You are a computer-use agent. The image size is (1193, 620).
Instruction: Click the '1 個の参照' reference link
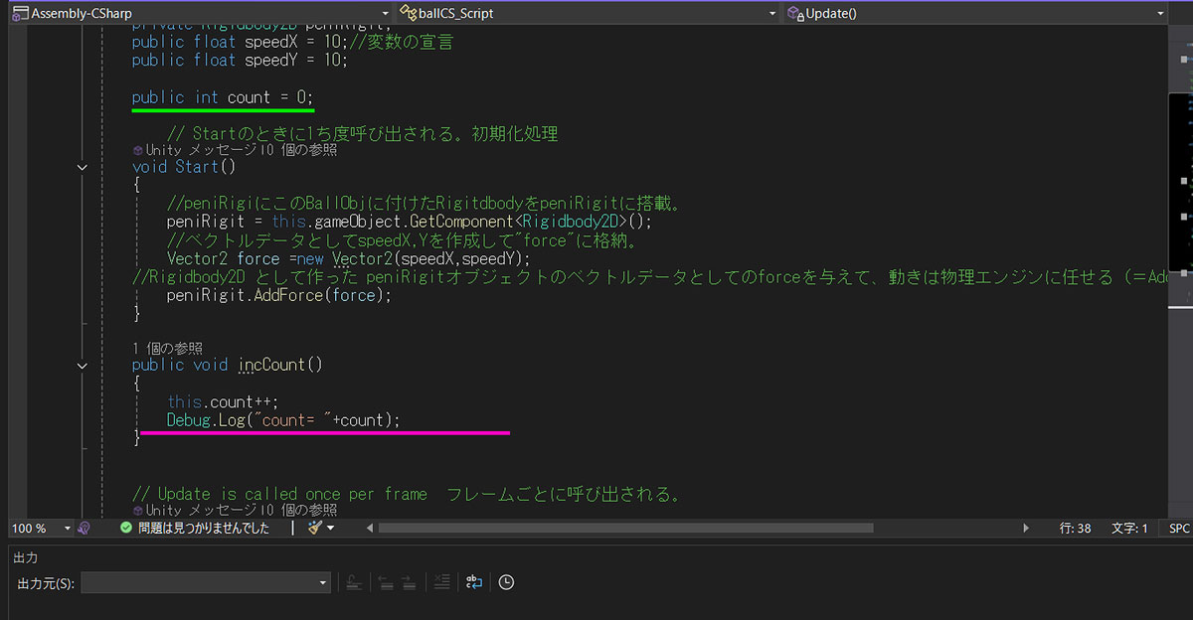[168, 348]
